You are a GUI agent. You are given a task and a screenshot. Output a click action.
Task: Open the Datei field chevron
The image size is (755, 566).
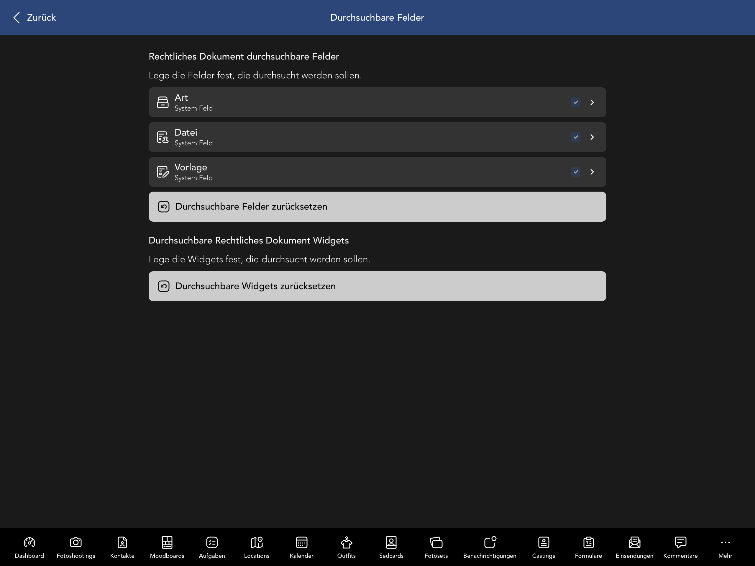pos(592,137)
